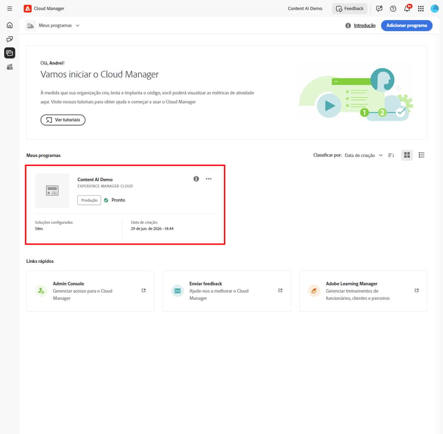Open Adobe Learning Manager quick link
This screenshot has height=434, width=443.
pyautogui.click(x=363, y=291)
